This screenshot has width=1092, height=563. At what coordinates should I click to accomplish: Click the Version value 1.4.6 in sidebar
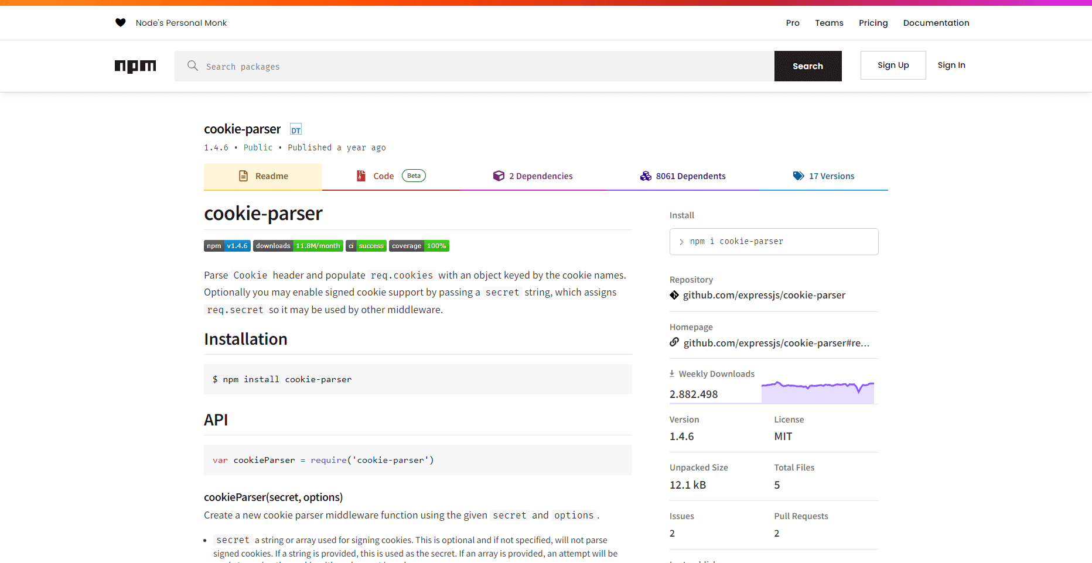click(682, 437)
